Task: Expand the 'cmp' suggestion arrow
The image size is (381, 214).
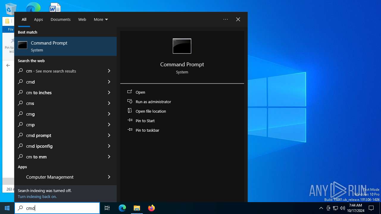Action: pos(109,125)
